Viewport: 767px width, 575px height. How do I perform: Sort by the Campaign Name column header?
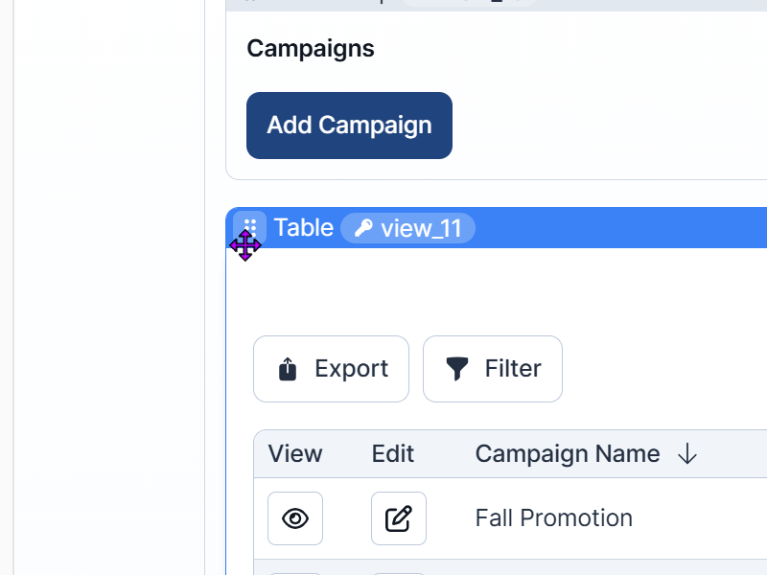point(568,453)
